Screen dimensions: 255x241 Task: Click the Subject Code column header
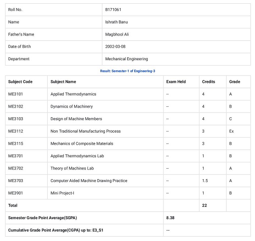click(20, 82)
